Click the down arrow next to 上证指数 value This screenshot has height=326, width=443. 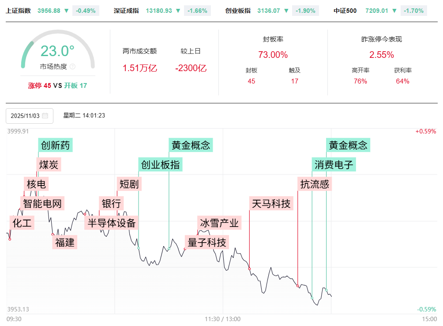point(66,11)
